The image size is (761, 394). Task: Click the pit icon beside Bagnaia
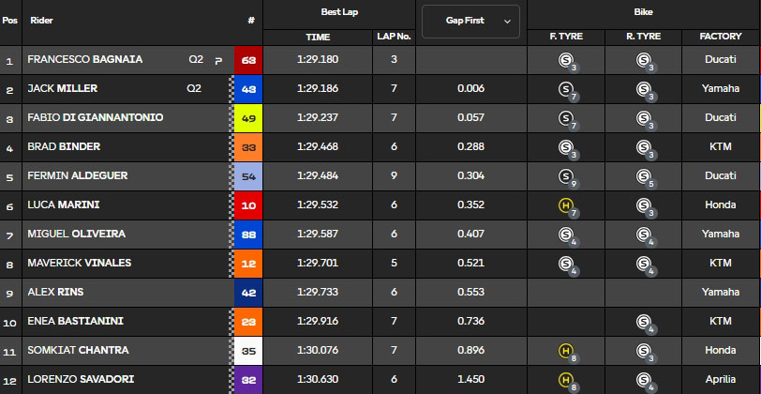[x=218, y=60]
